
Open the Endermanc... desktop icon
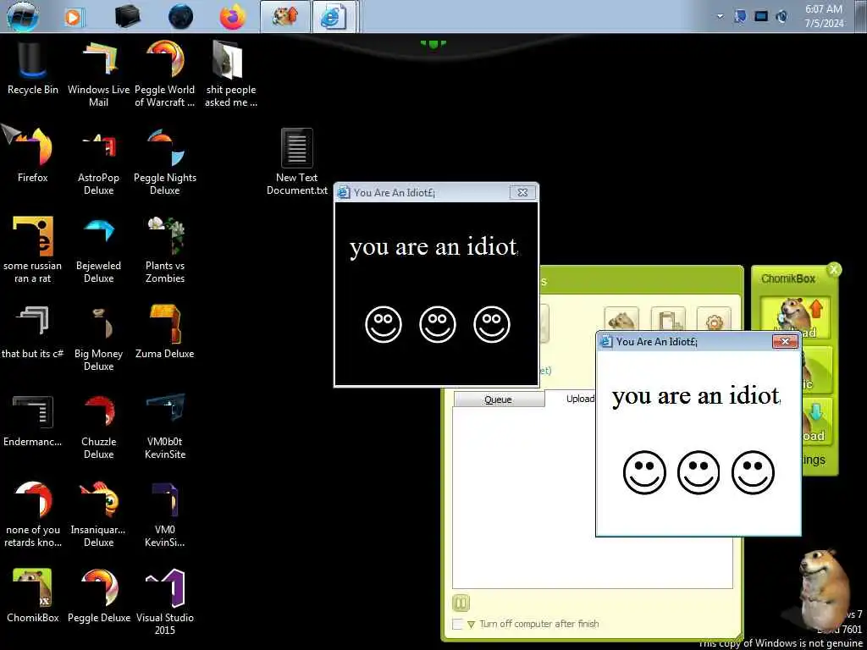[33, 420]
